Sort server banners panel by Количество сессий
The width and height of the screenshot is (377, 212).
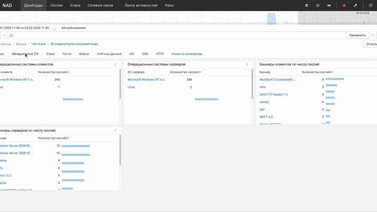coord(54,138)
